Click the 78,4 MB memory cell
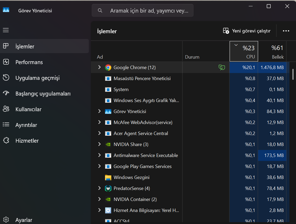The width and height of the screenshot is (296, 224). coord(272,188)
